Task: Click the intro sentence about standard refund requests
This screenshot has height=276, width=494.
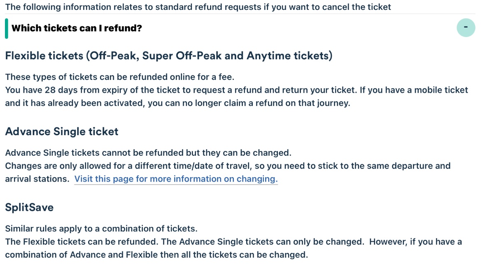Action: 198,7
